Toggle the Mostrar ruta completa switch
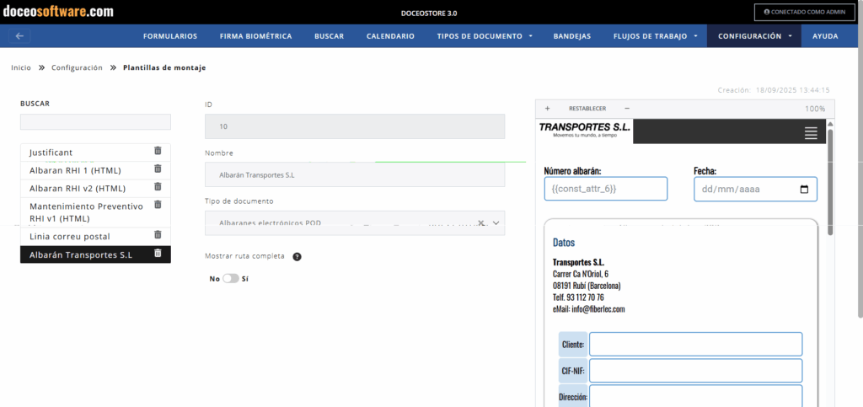The image size is (863, 407). (x=230, y=278)
